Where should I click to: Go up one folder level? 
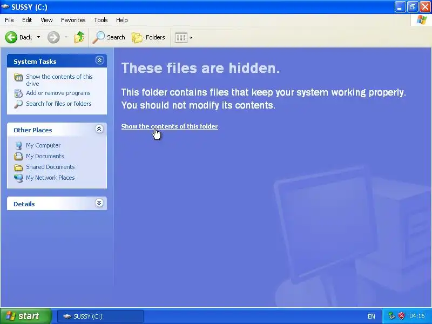[79, 37]
